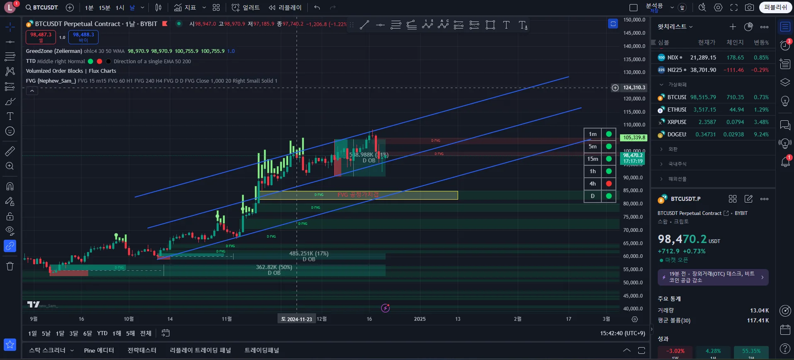The height and width of the screenshot is (360, 794).
Task: Open the Pine 에디터 tab
Action: [x=99, y=350]
